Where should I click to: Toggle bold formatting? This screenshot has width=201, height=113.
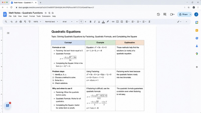pyautogui.click(x=91, y=22)
